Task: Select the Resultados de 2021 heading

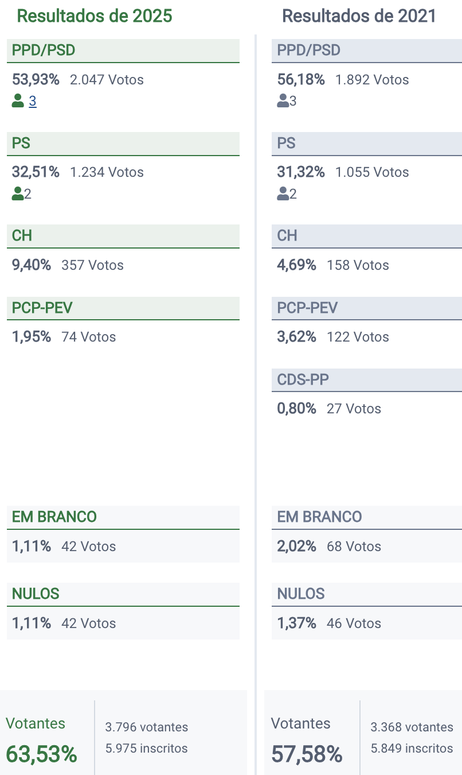Action: click(x=359, y=16)
